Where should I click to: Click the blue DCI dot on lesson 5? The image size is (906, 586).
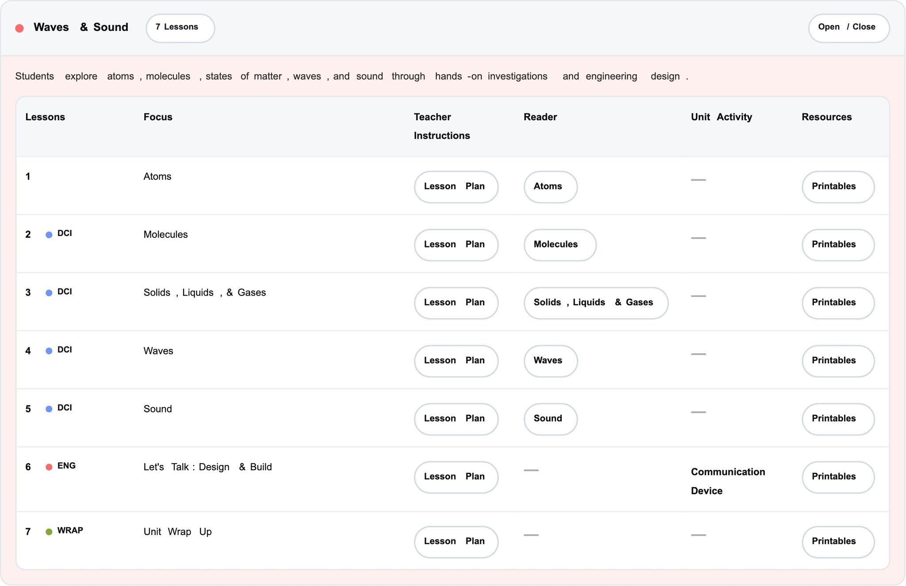pos(49,409)
